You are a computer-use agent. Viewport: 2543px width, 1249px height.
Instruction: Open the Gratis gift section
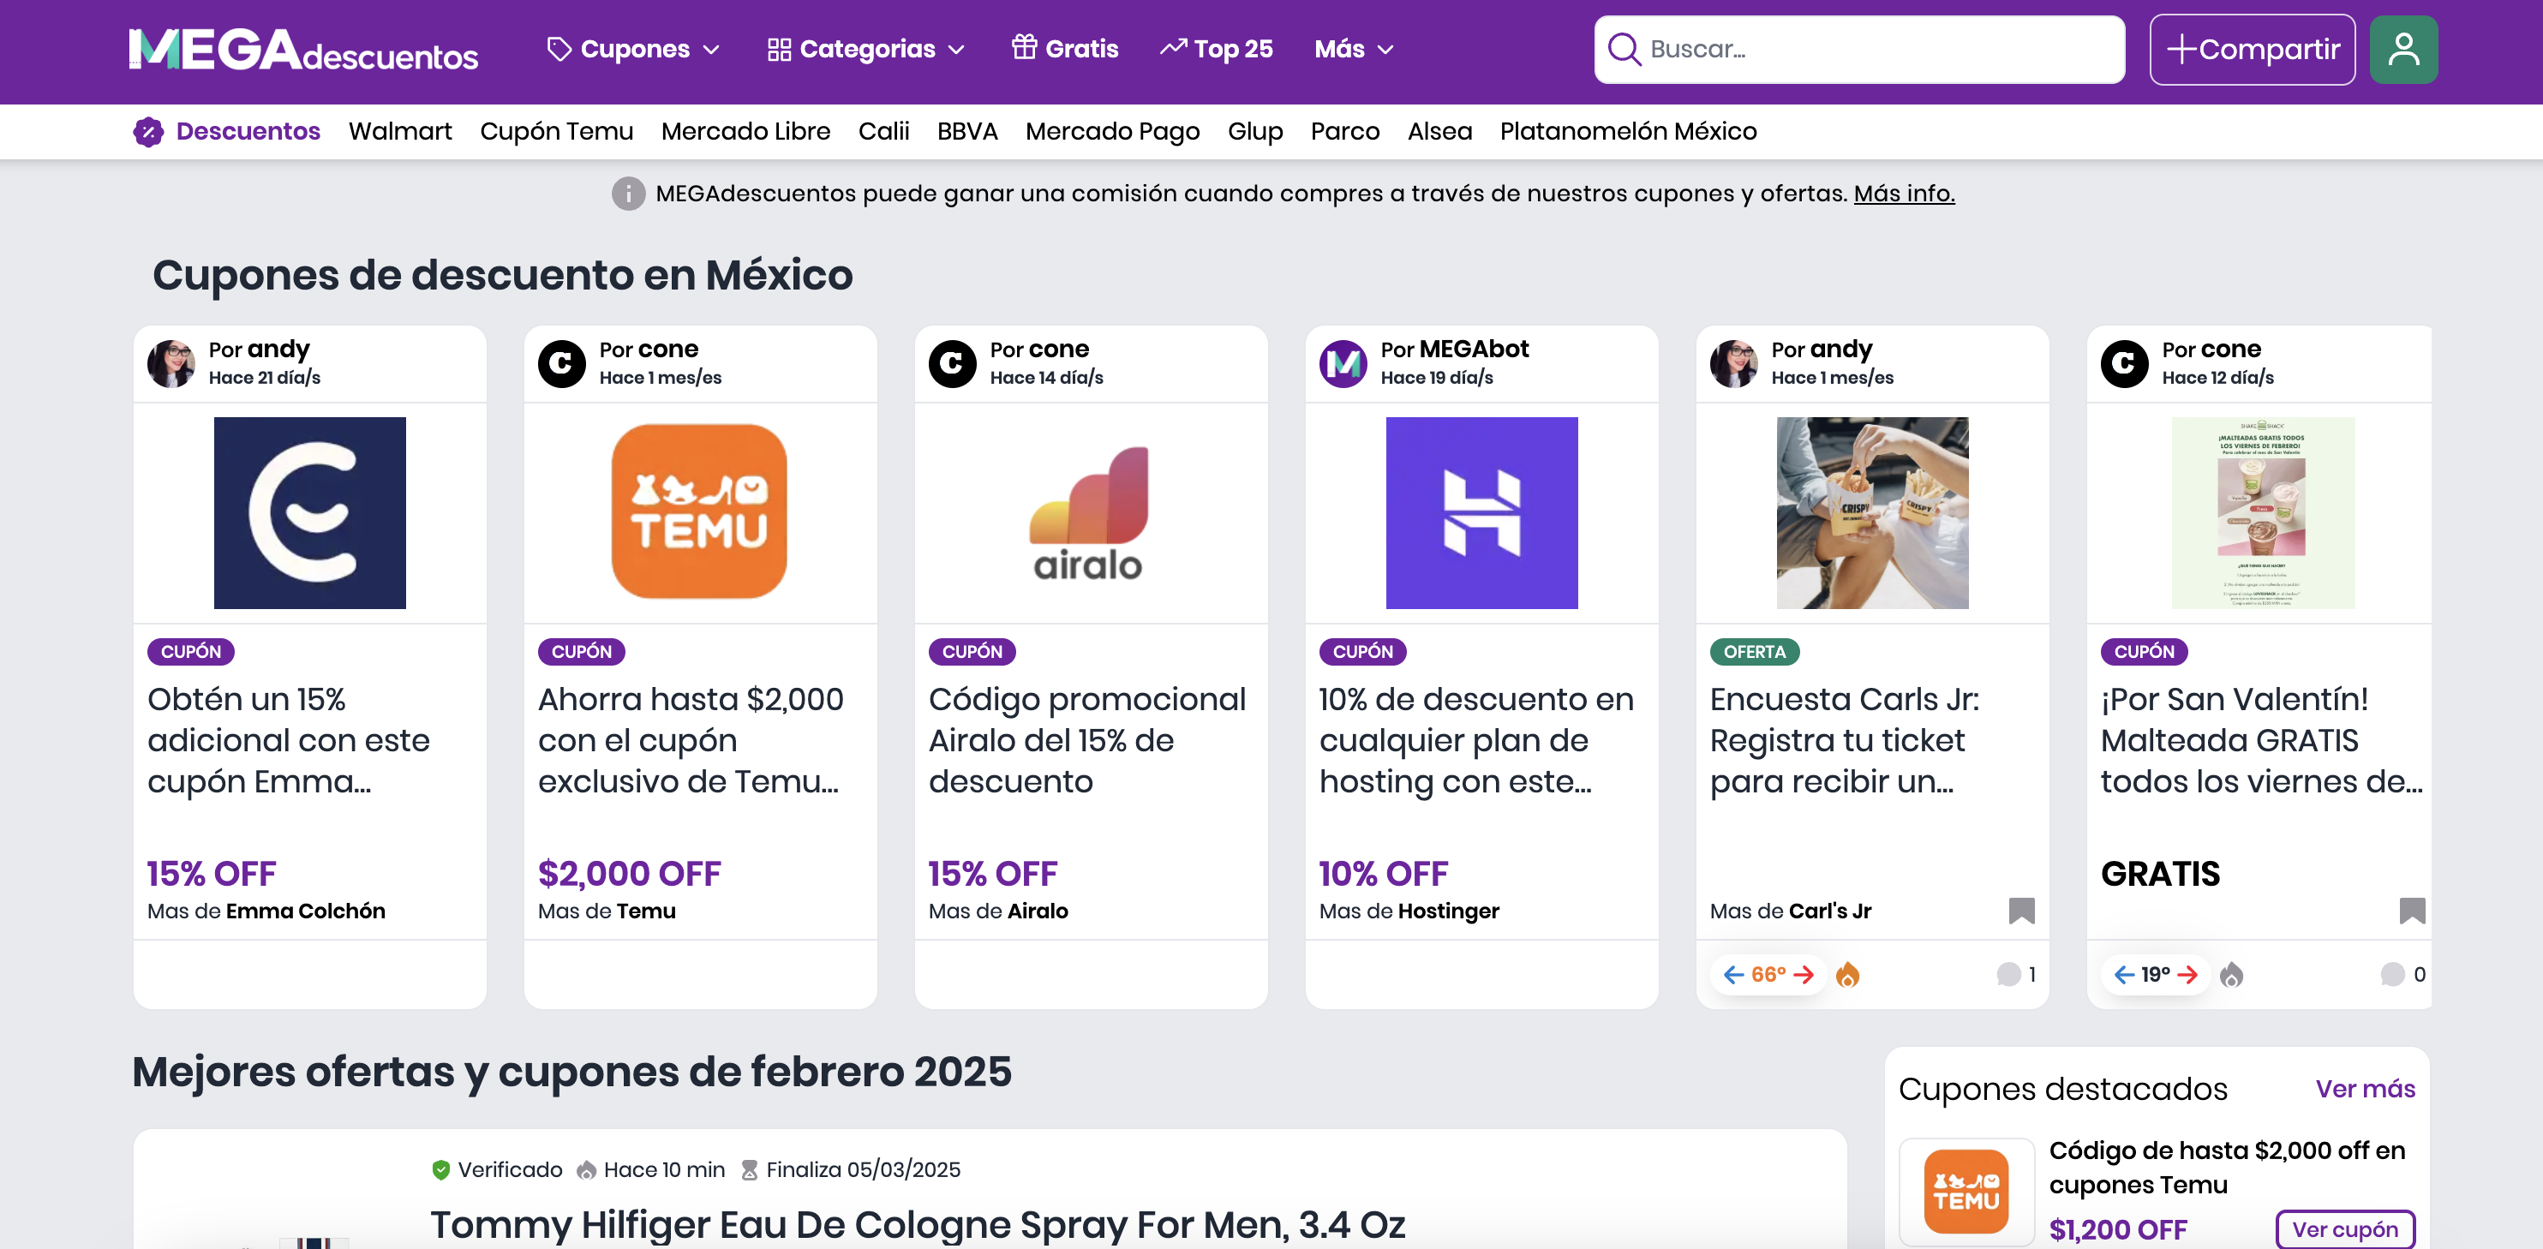pyautogui.click(x=1064, y=48)
